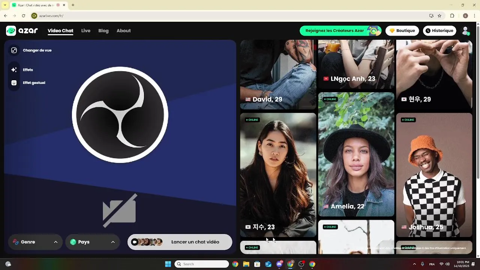Open Chrome three-dot menu

pyautogui.click(x=474, y=16)
